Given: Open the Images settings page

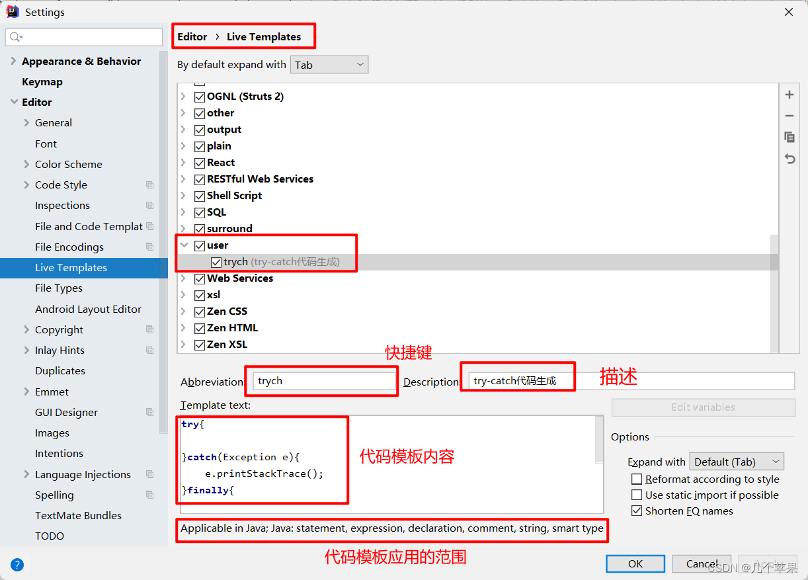Looking at the screenshot, I should coord(52,433).
